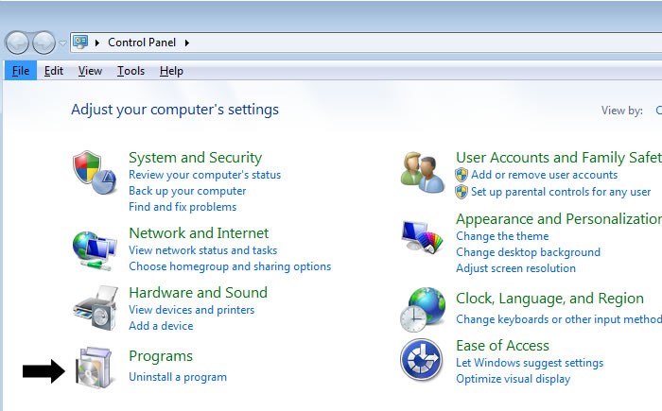Click the User Accounts people icon
662x411 pixels.
423,173
